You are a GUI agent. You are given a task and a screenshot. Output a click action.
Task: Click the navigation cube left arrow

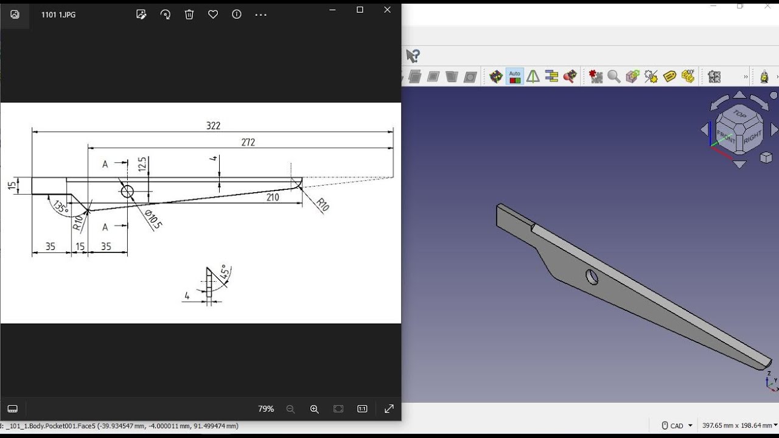[x=705, y=129]
